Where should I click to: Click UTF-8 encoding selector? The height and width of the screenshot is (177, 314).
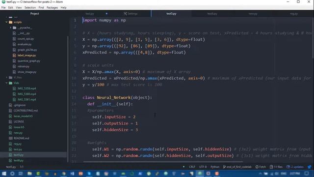pyautogui.click(x=203, y=167)
